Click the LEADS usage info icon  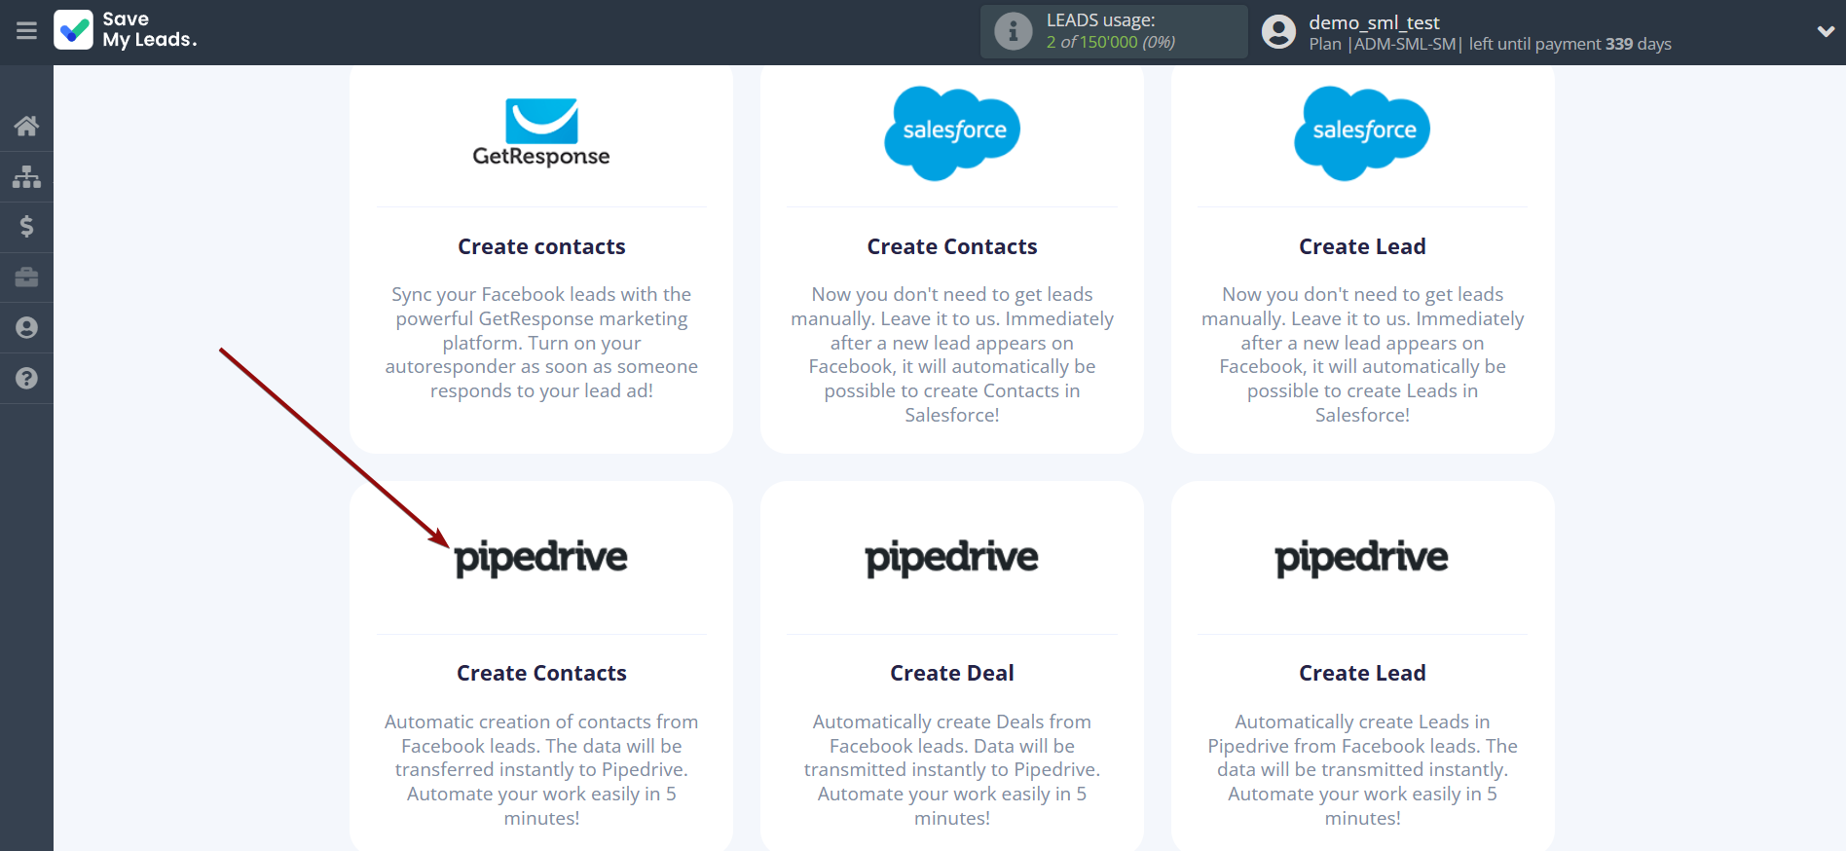pos(1013,31)
